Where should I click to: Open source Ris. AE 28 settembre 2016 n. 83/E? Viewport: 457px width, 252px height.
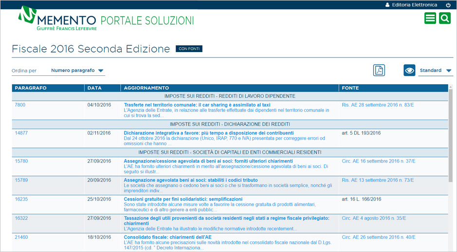(x=378, y=105)
